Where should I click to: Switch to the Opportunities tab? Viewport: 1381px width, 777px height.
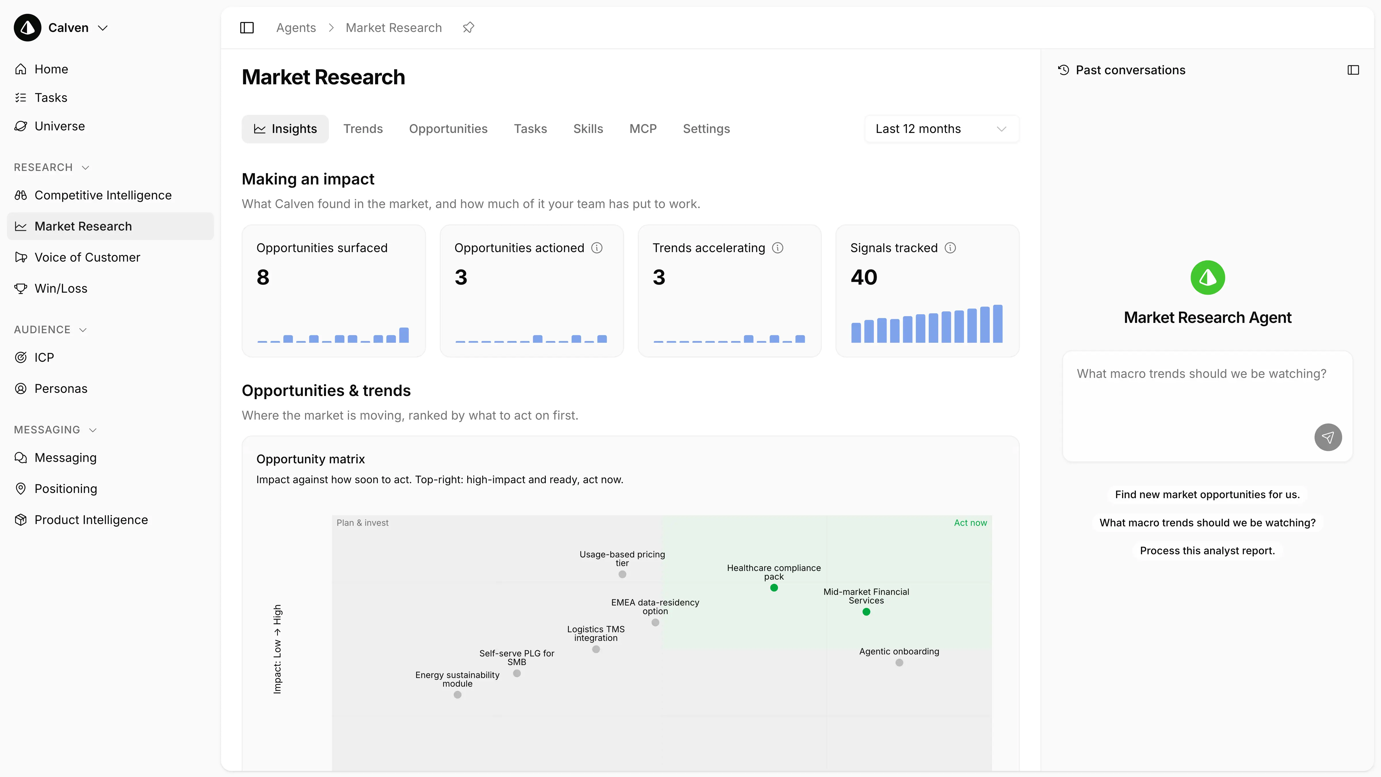448,129
